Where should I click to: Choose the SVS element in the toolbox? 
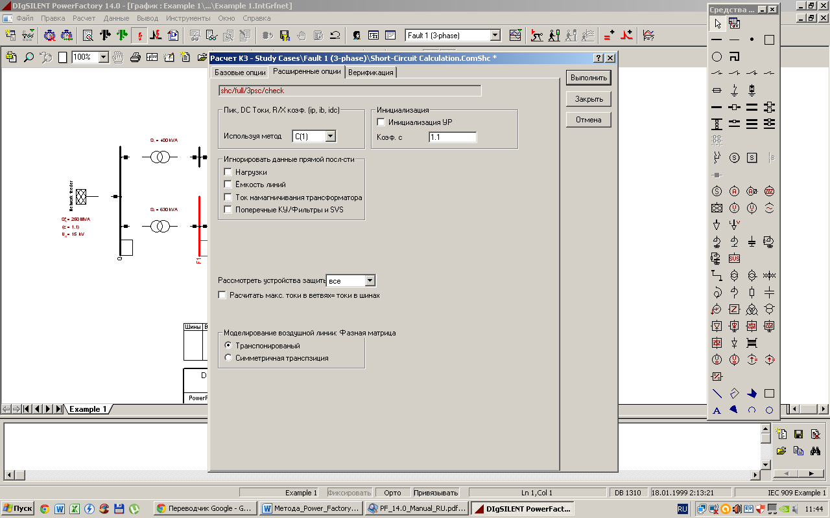[x=735, y=258]
